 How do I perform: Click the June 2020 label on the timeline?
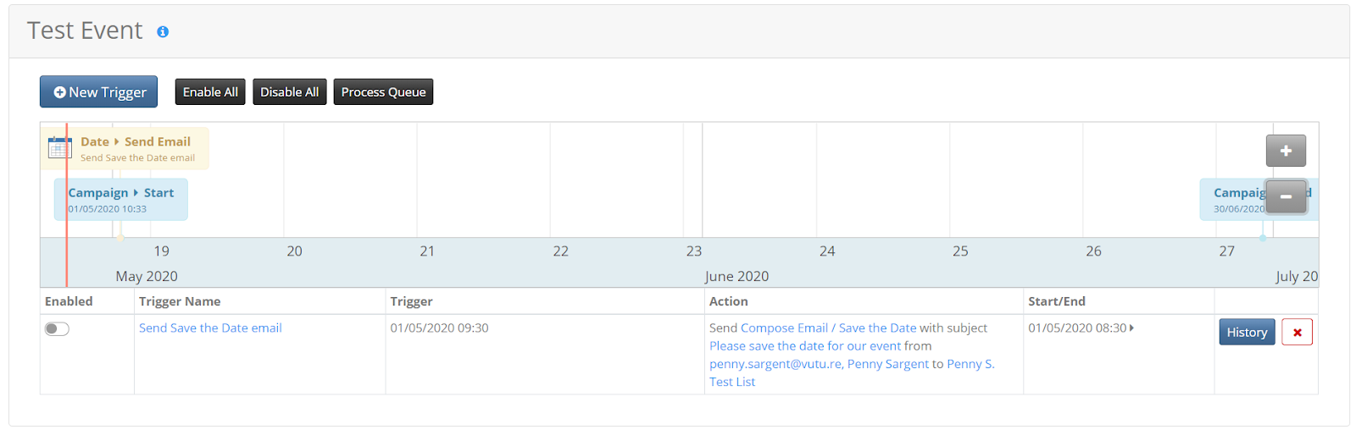coord(737,277)
